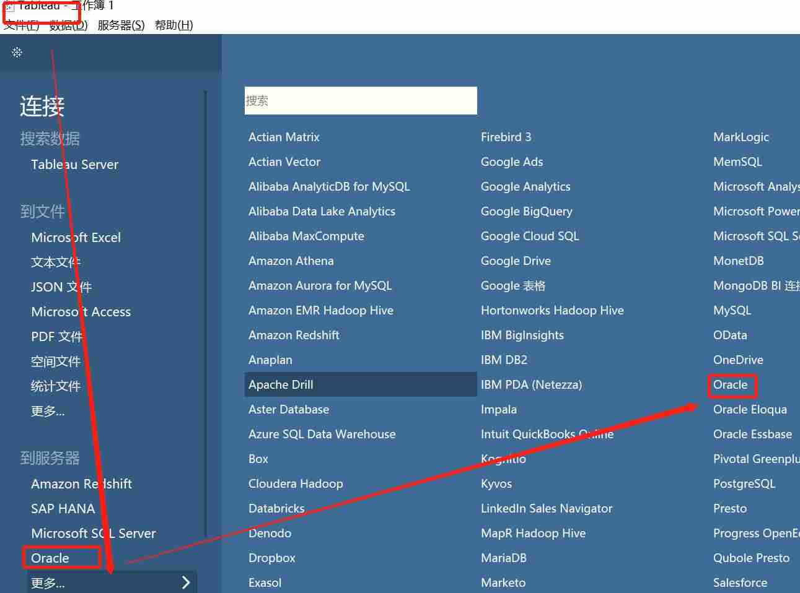Select the Anaplan connector
Viewport: 800px width, 593px height.
(x=270, y=360)
